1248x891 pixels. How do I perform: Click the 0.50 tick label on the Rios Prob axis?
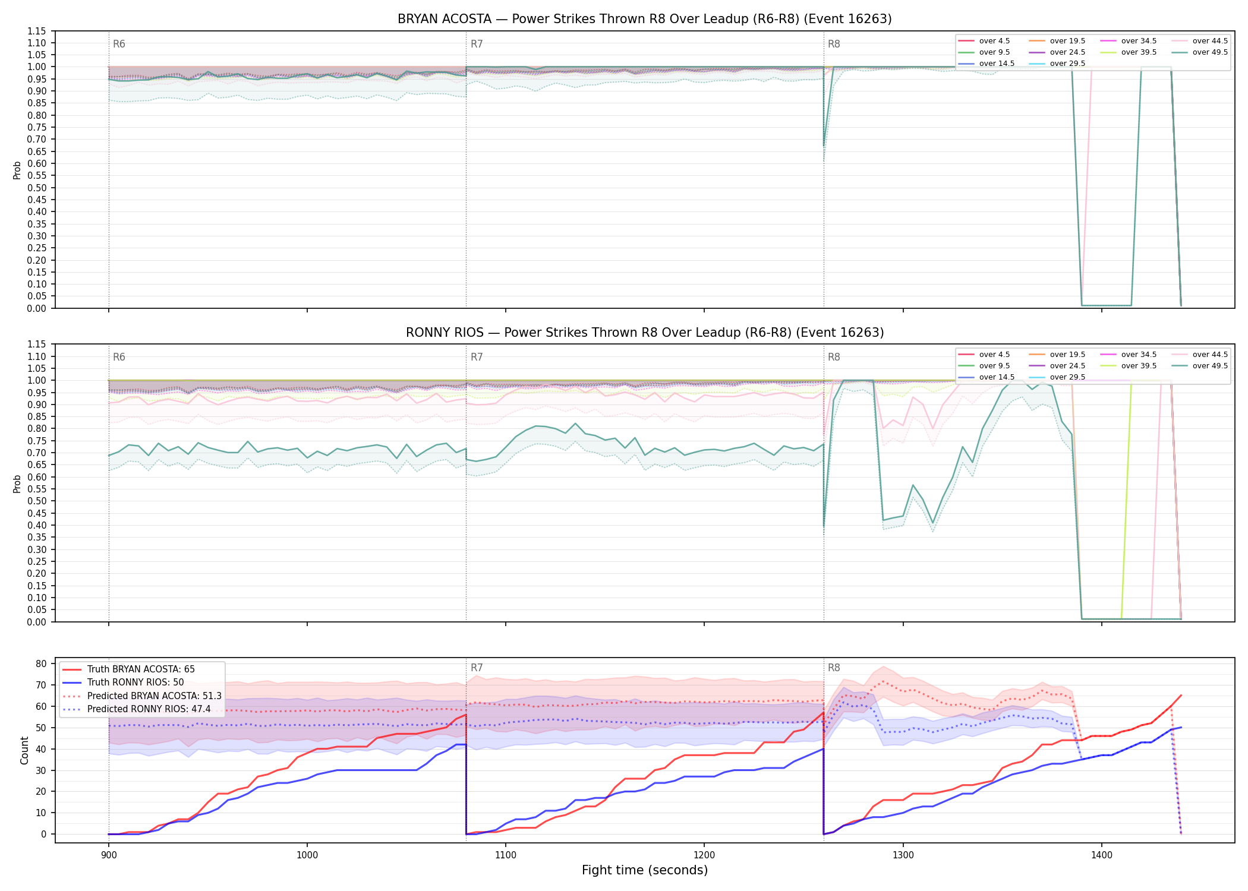point(37,501)
